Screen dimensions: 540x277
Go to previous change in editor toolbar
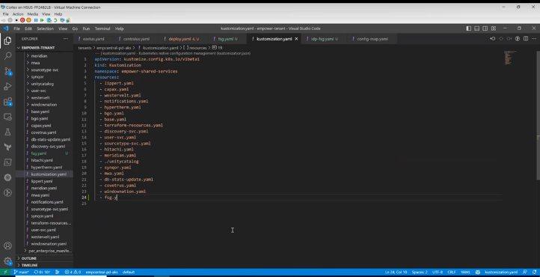[x=492, y=39]
